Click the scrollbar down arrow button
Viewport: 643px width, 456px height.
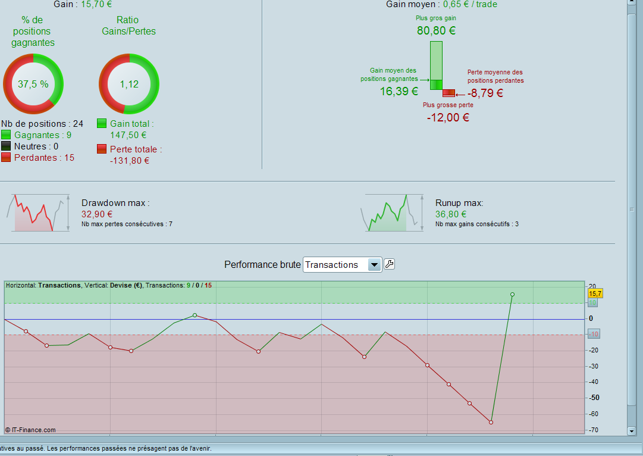point(632,431)
